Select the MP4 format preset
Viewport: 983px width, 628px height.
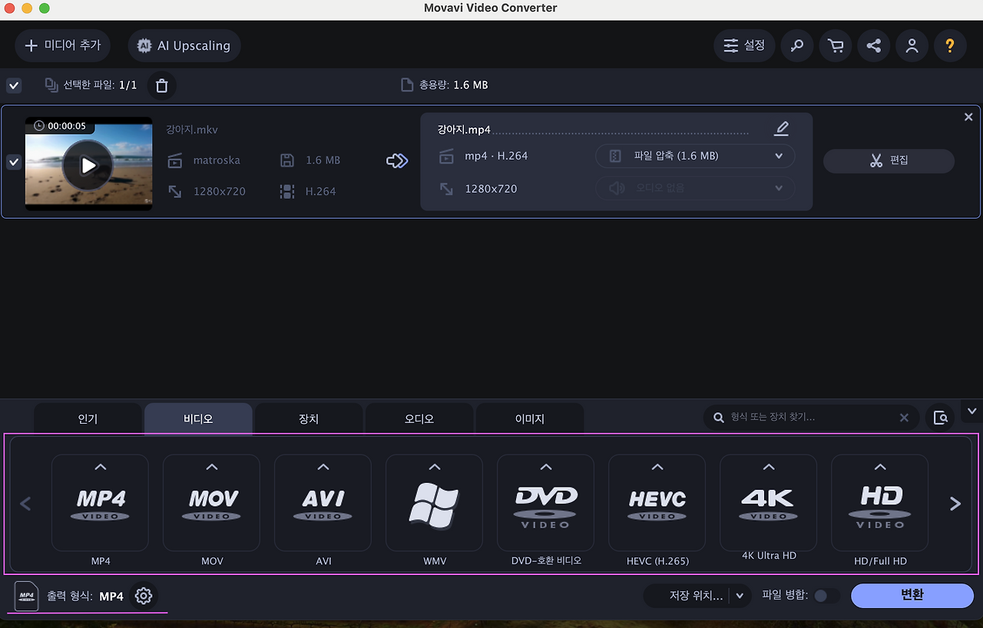click(100, 503)
